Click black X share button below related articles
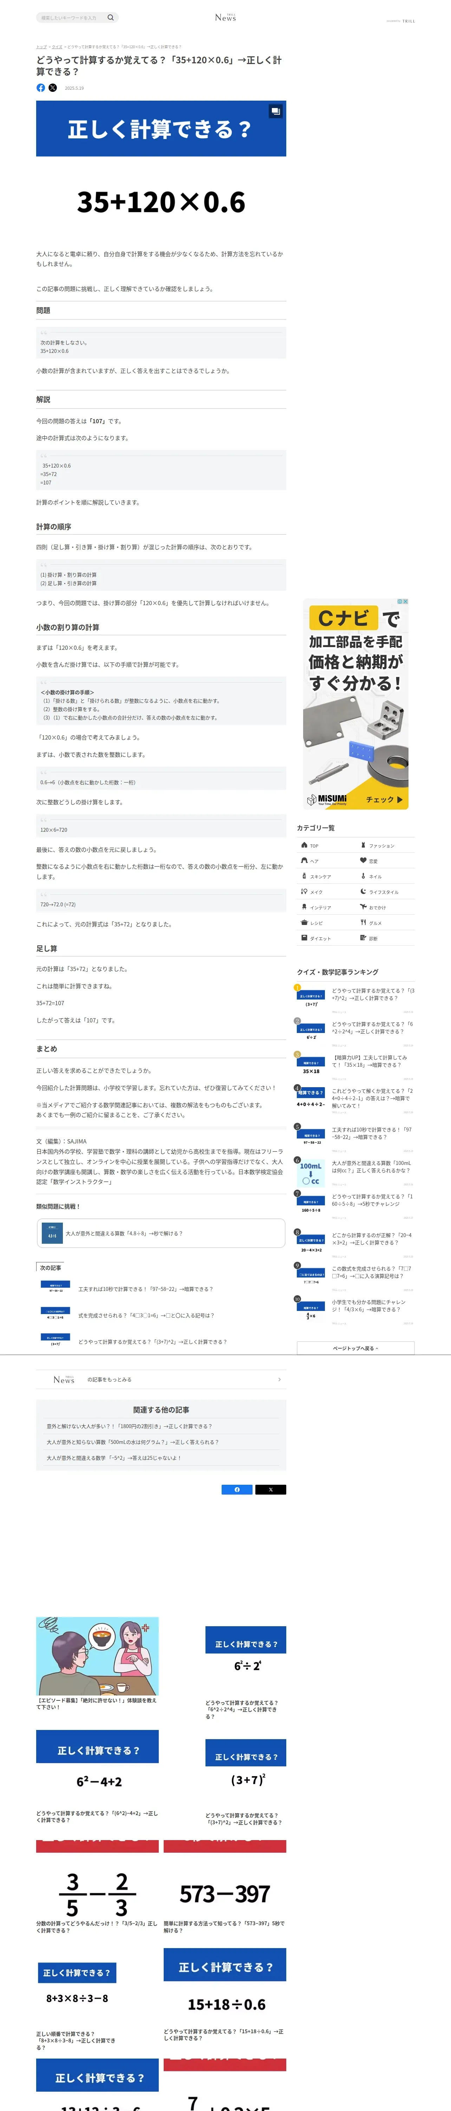Viewport: 451px width, 2111px height. (271, 1490)
